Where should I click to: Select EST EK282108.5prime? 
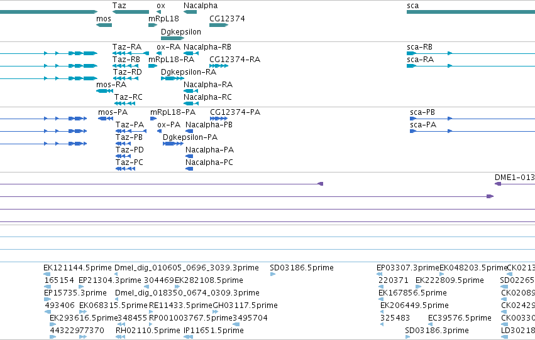point(177,287)
